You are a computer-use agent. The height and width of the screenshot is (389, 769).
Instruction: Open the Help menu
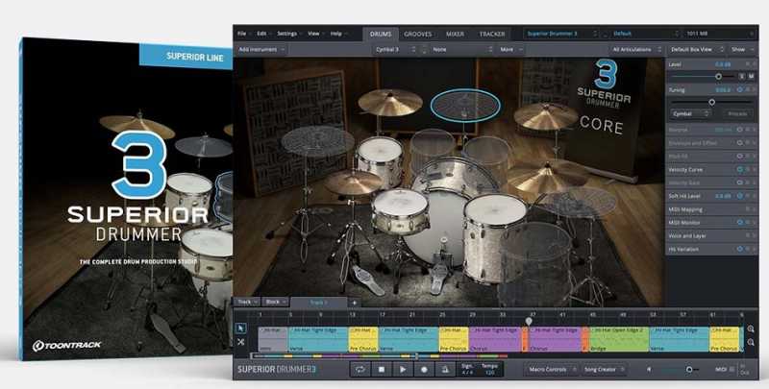coord(337,34)
